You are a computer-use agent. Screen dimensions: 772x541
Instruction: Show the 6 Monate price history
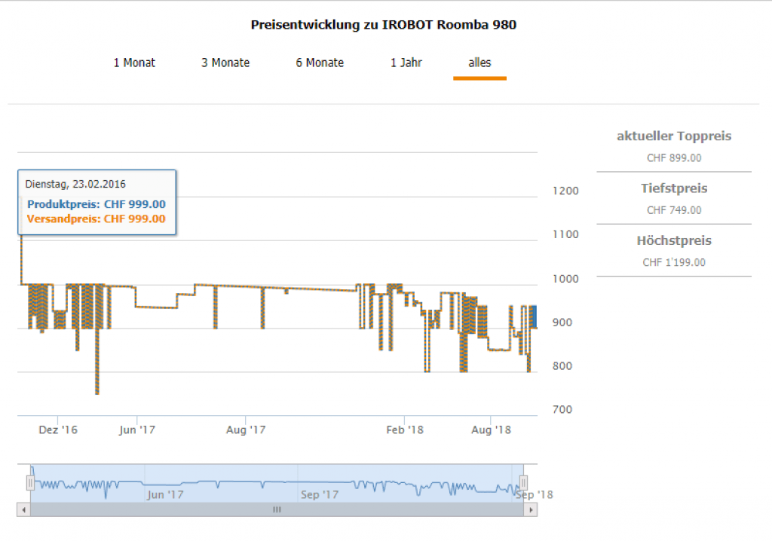pyautogui.click(x=320, y=63)
